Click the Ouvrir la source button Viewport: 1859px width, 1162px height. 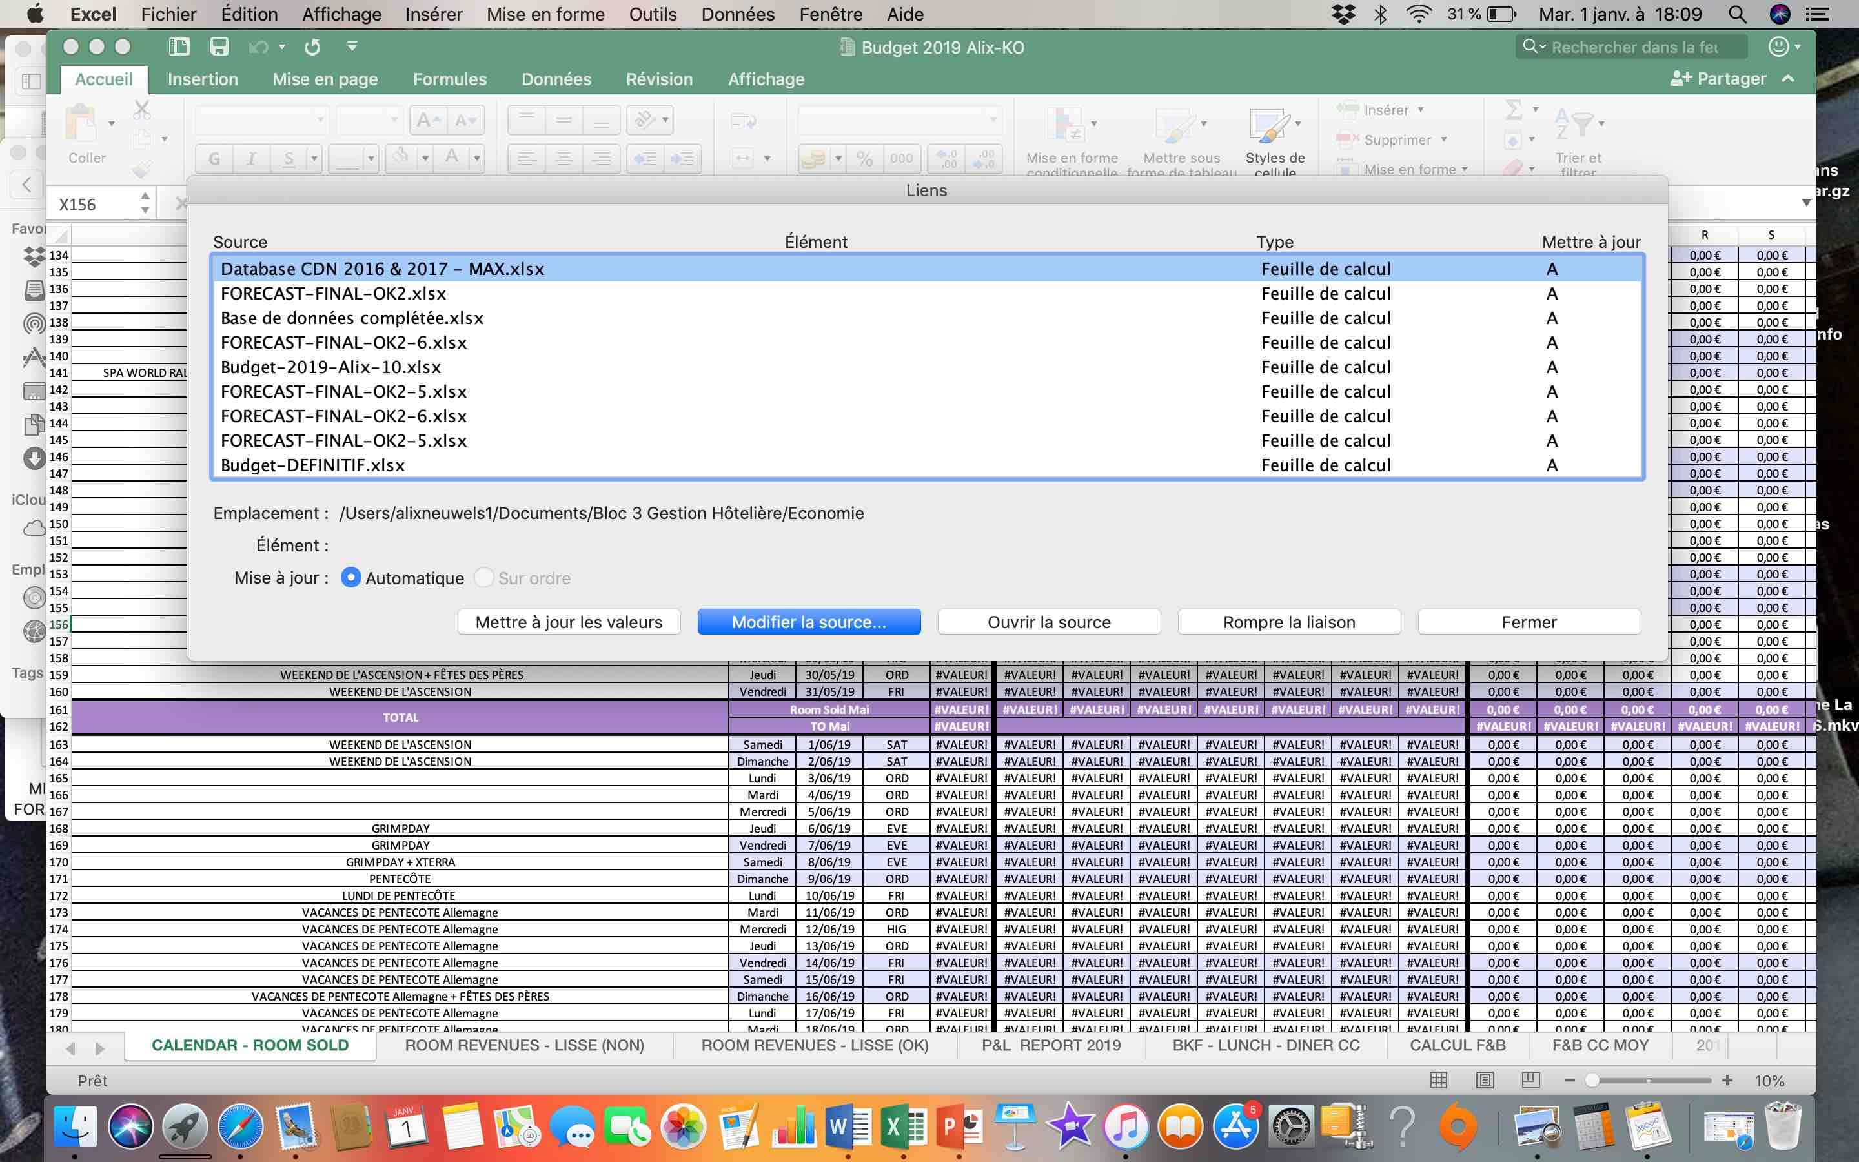pos(1048,622)
